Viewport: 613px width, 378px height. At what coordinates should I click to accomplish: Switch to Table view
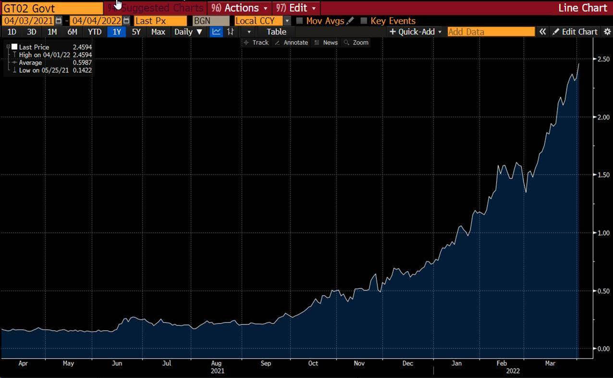pos(276,32)
